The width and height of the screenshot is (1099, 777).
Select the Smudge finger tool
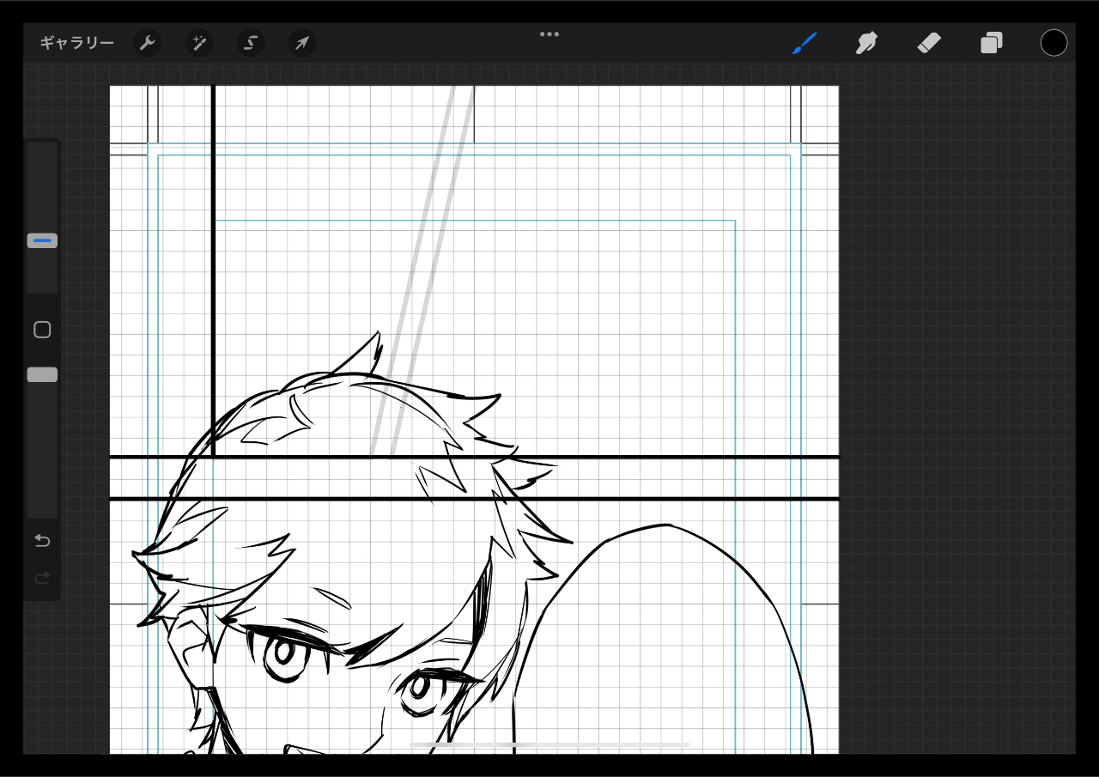click(866, 42)
